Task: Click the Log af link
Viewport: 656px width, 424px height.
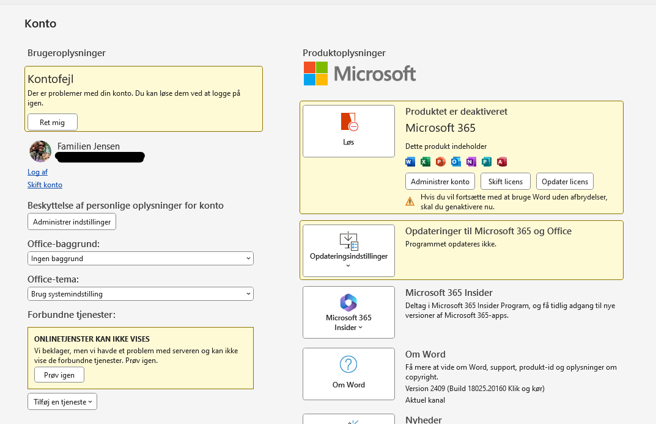Action: click(x=38, y=172)
